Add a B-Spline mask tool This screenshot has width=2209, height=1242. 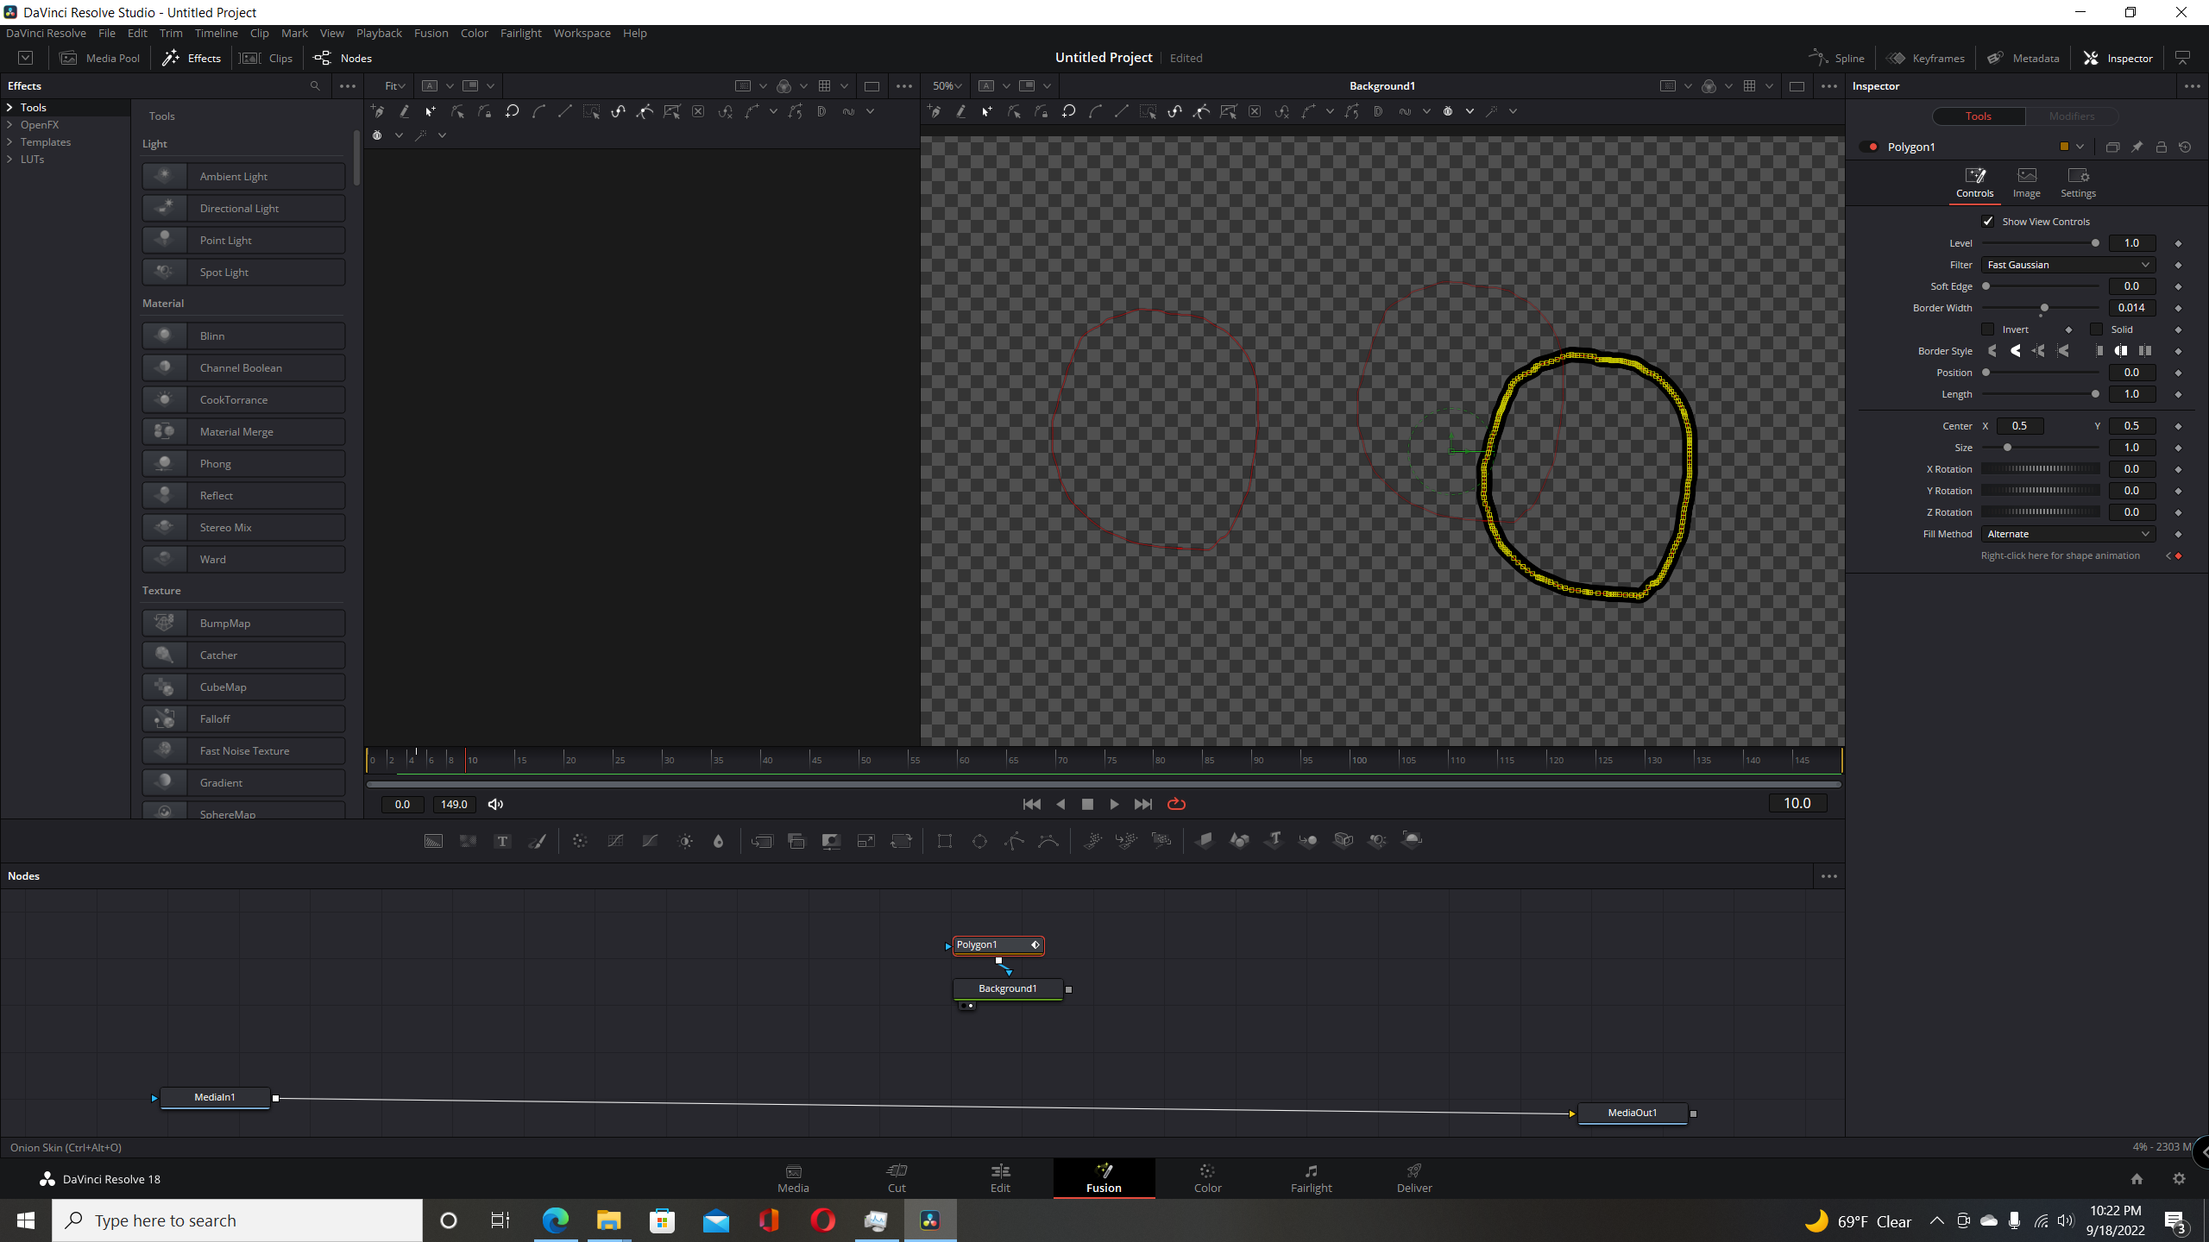(1048, 841)
